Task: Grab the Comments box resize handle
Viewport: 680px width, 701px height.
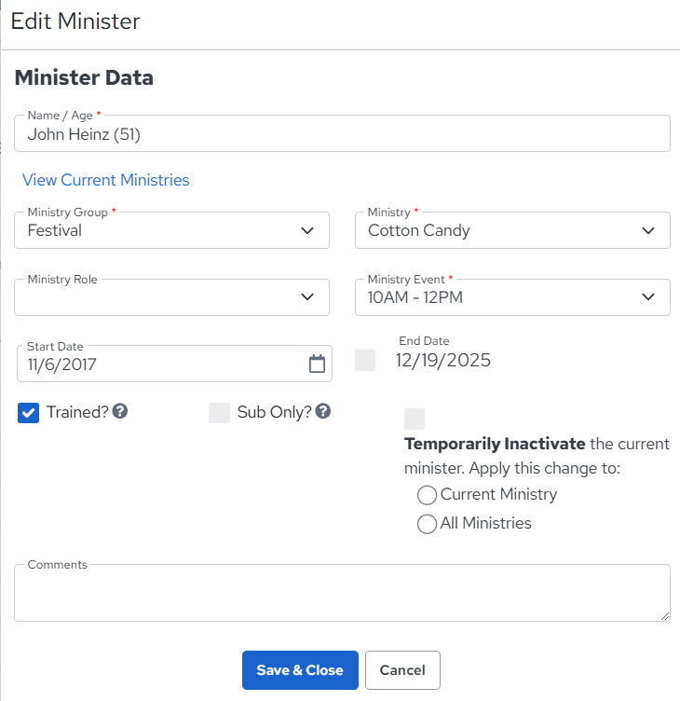Action: (665, 616)
